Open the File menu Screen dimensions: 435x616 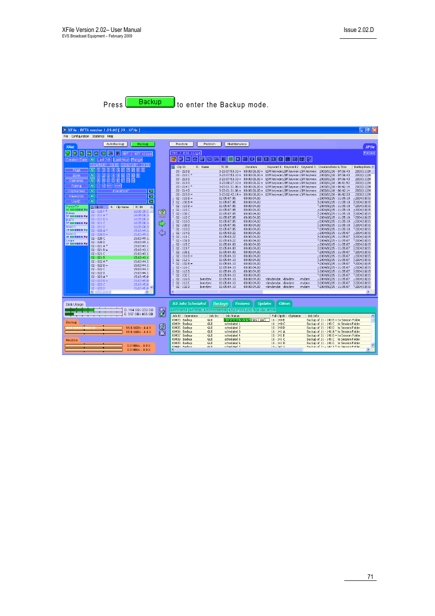pyautogui.click(x=66, y=136)
